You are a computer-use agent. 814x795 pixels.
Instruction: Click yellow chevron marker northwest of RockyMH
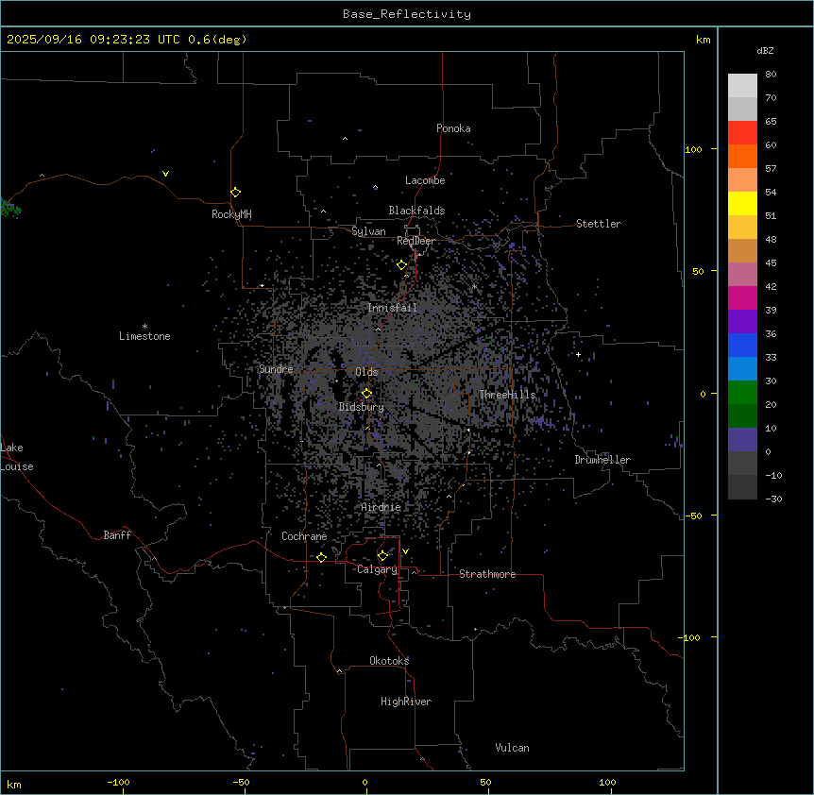point(165,174)
